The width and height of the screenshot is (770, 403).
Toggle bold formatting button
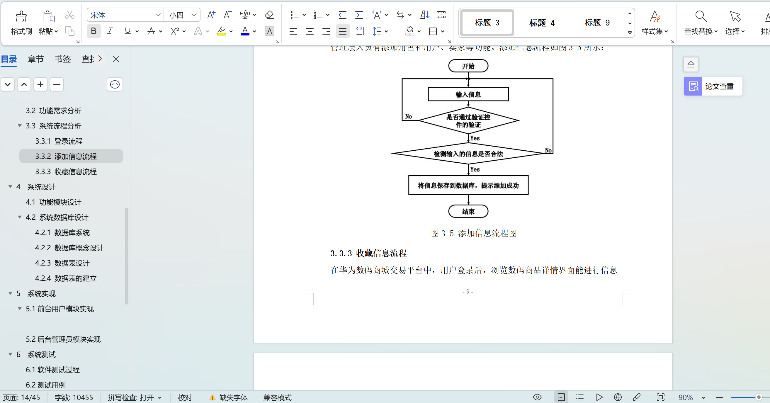click(94, 31)
